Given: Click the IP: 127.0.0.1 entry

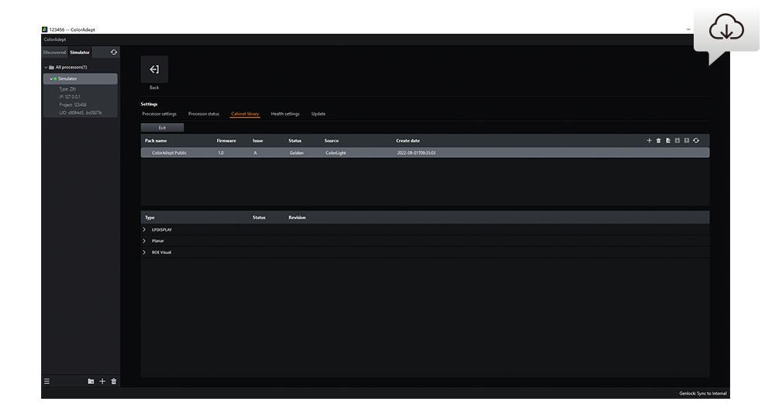Looking at the screenshot, I should coord(70,97).
